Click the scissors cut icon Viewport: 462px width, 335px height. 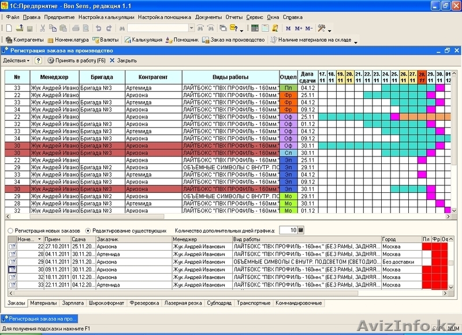pos(44,28)
